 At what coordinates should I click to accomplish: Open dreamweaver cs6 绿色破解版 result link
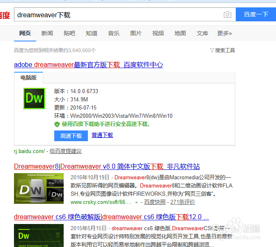point(111,217)
